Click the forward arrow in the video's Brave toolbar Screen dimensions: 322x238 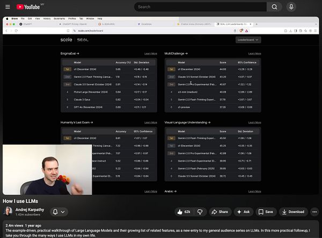11,31
